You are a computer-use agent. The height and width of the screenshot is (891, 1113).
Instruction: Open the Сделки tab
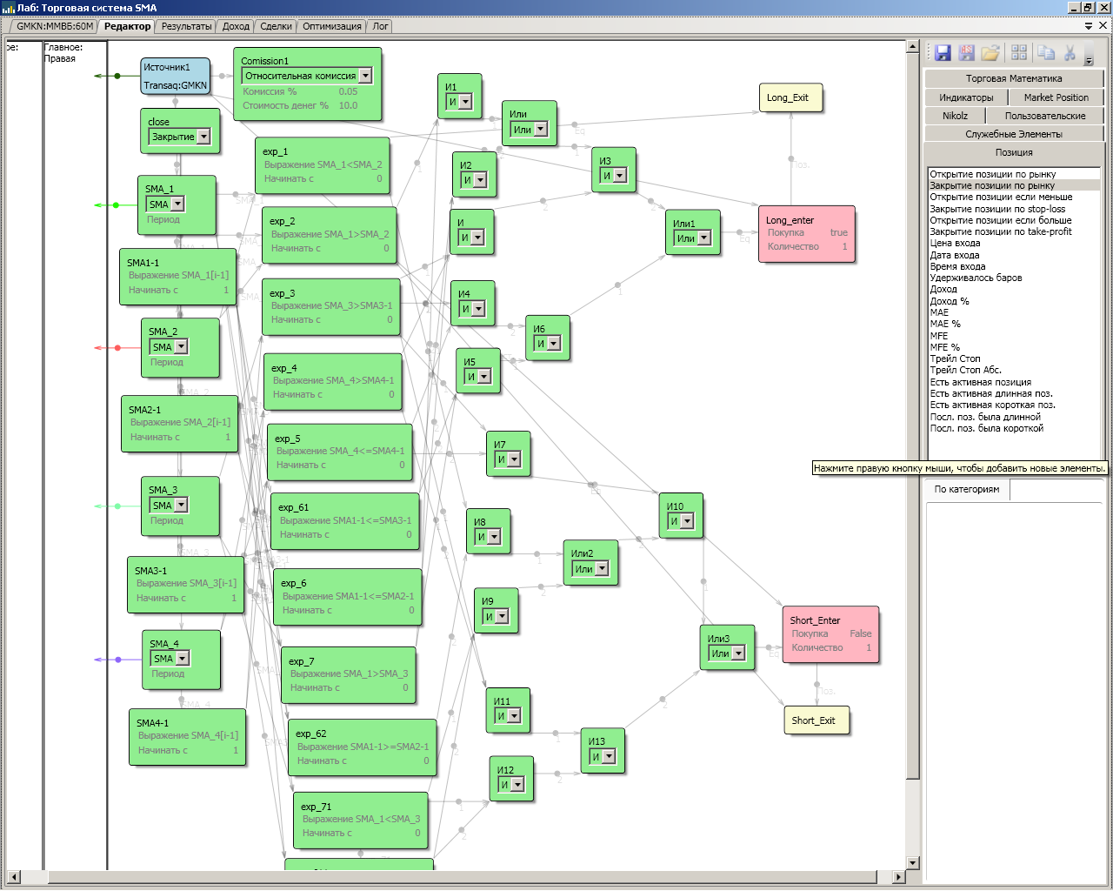[x=276, y=26]
